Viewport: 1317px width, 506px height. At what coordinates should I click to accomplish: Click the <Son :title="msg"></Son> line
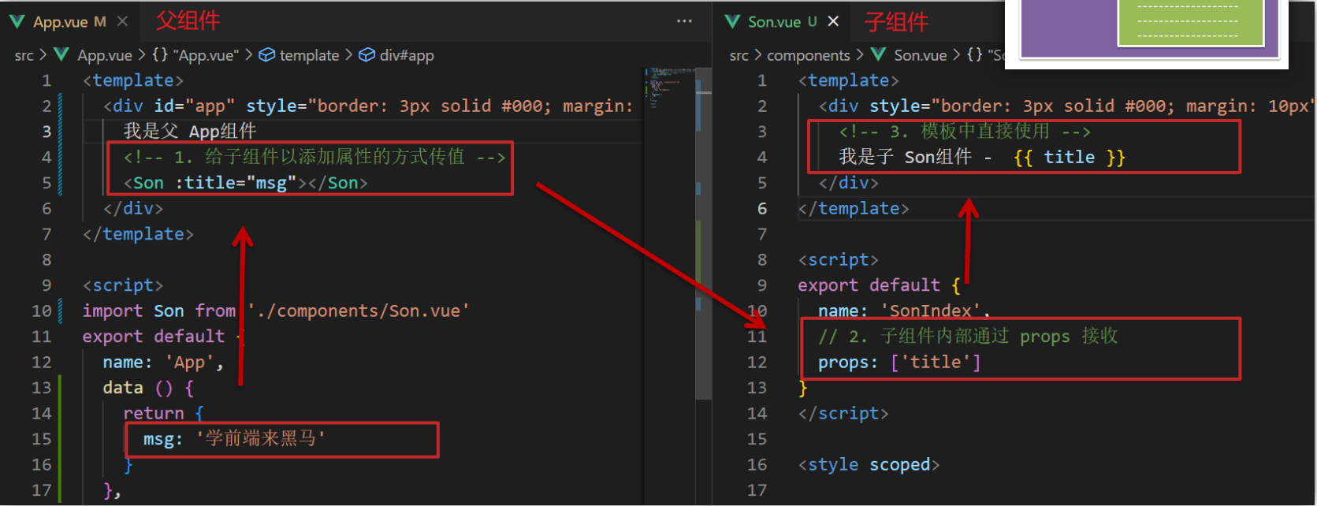(245, 183)
